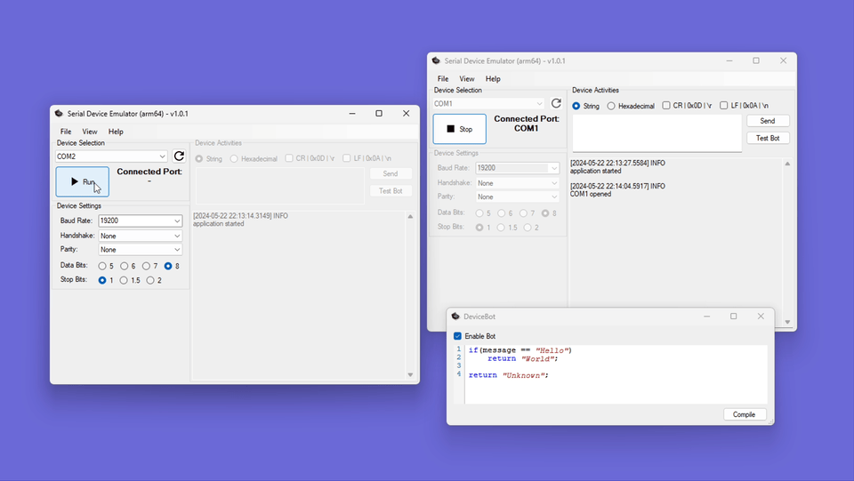
Task: Open View menu in the right emulator window
Action: pos(467,79)
